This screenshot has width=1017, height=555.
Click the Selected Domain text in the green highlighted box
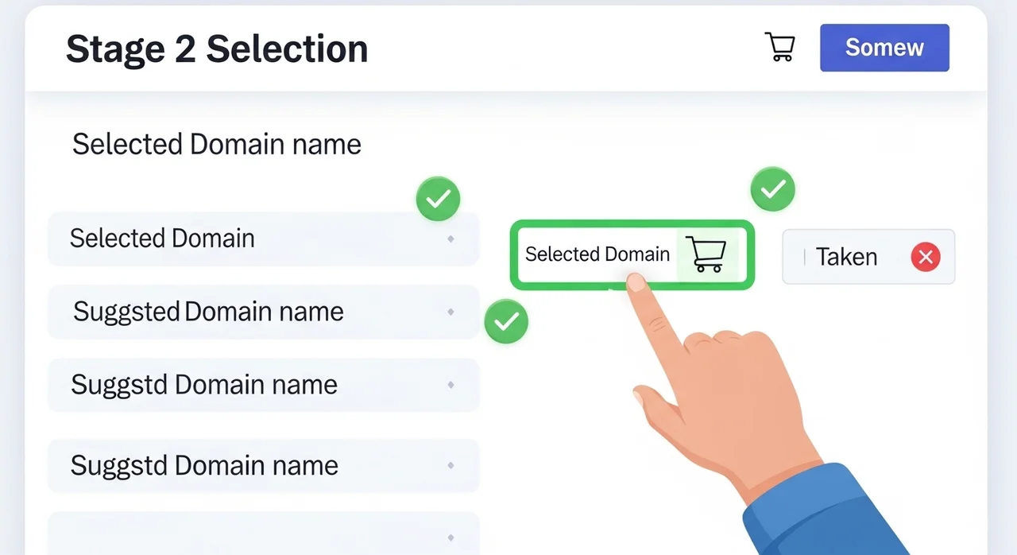(597, 254)
